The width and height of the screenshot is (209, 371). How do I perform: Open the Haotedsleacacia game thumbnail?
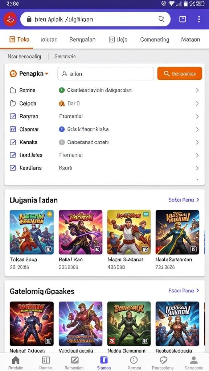177,324
